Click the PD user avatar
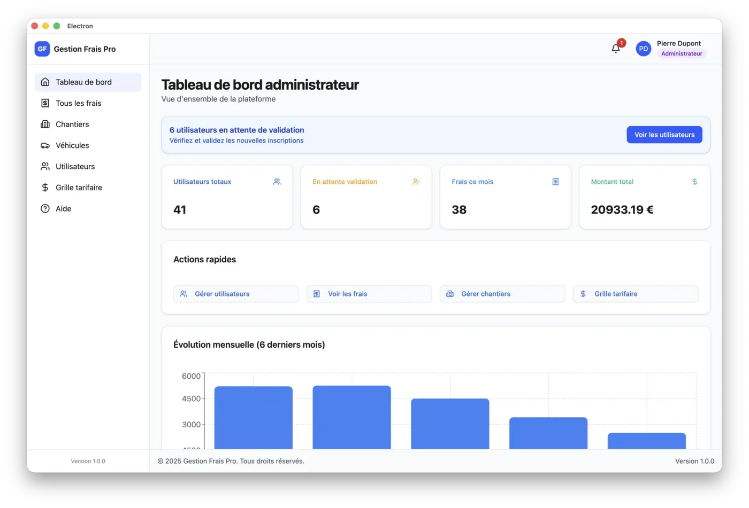This screenshot has width=749, height=508. [x=643, y=49]
